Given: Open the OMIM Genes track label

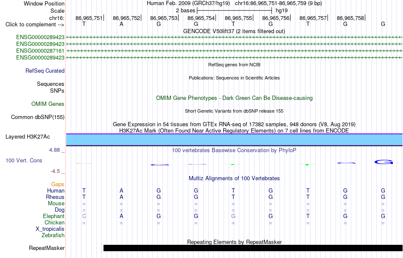Looking at the screenshot, I should pyautogui.click(x=48, y=104).
